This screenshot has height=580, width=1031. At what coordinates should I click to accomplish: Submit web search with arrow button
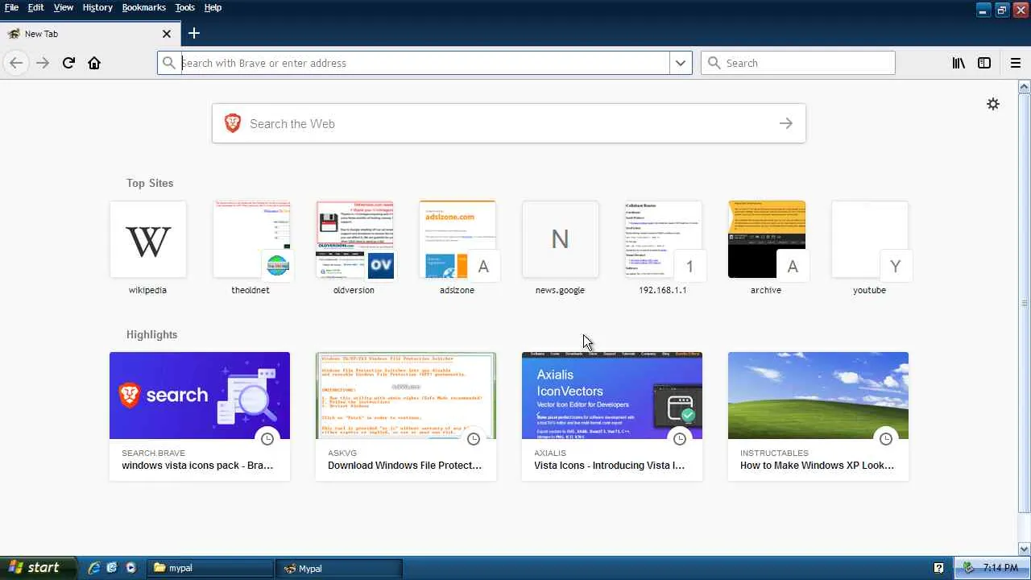click(x=786, y=123)
